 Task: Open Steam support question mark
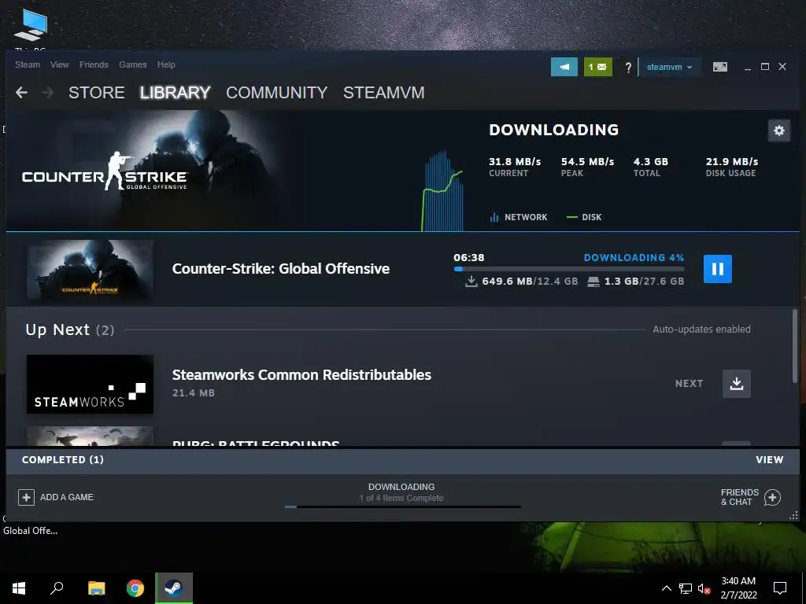pos(627,68)
